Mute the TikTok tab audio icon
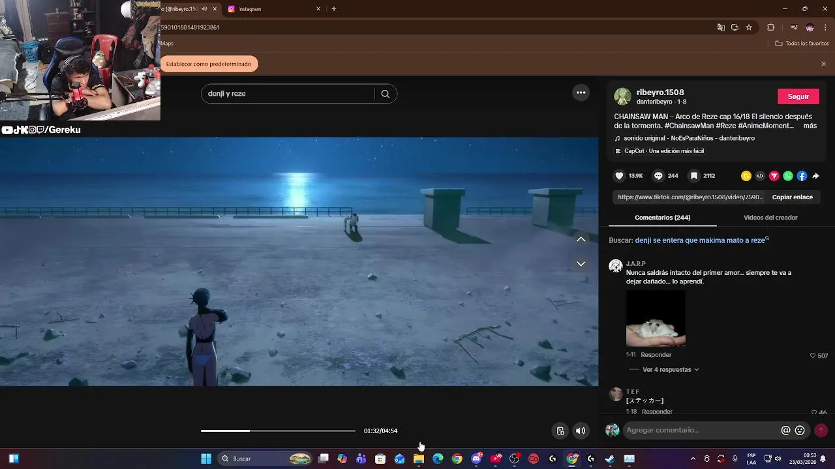The width and height of the screenshot is (835, 469). click(204, 9)
